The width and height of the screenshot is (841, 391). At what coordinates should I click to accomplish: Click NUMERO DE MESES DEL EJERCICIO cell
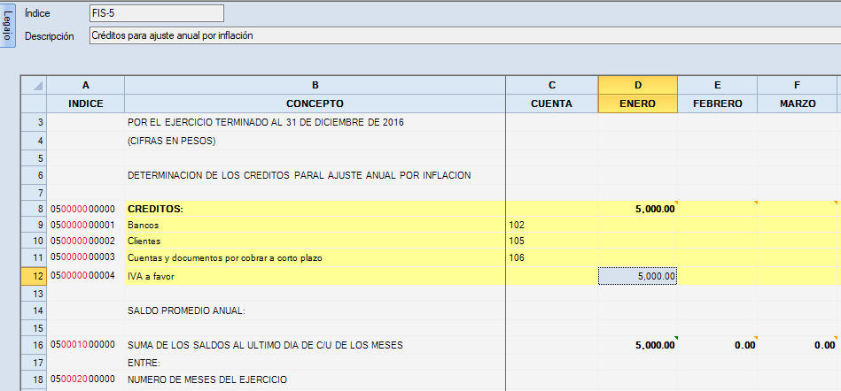pos(315,379)
